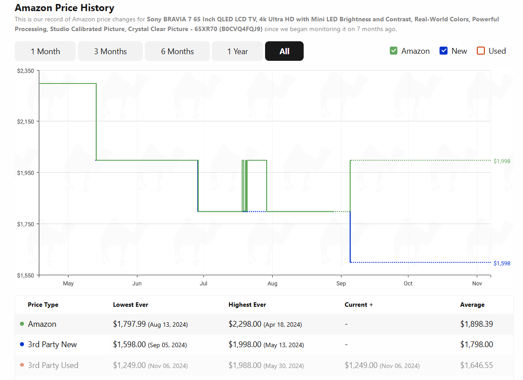Click the Sep marker on the timeline axis

341,283
